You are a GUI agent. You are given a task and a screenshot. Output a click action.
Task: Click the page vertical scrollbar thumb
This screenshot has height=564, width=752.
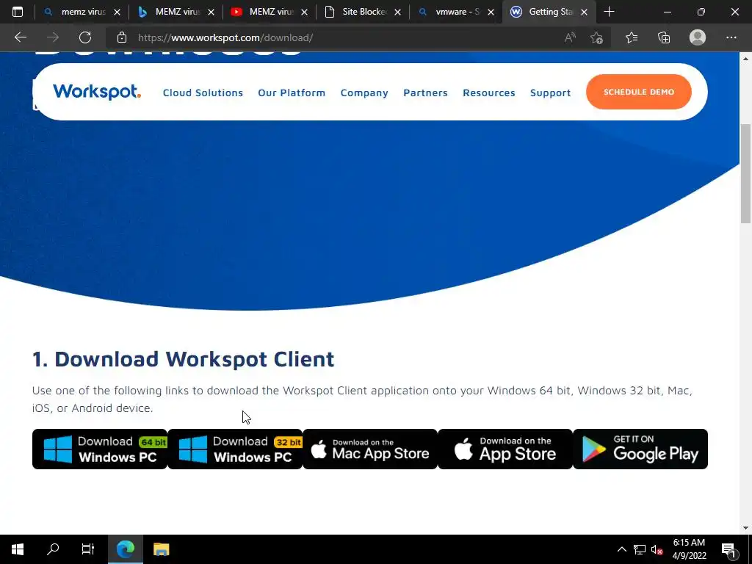click(745, 173)
